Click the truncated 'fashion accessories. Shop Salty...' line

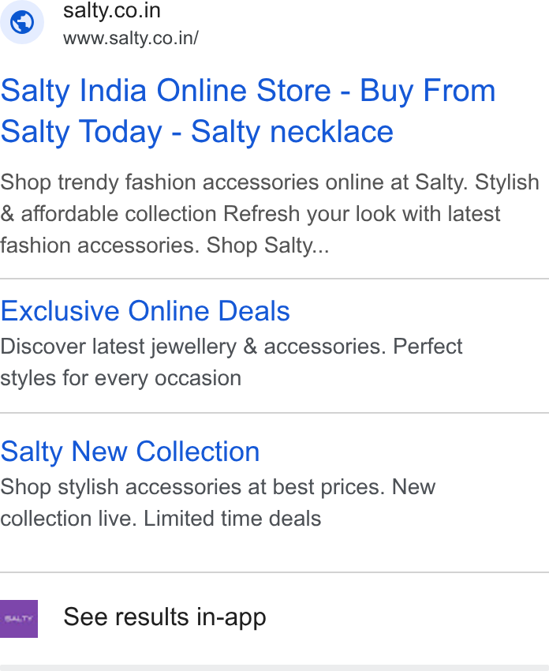click(165, 246)
